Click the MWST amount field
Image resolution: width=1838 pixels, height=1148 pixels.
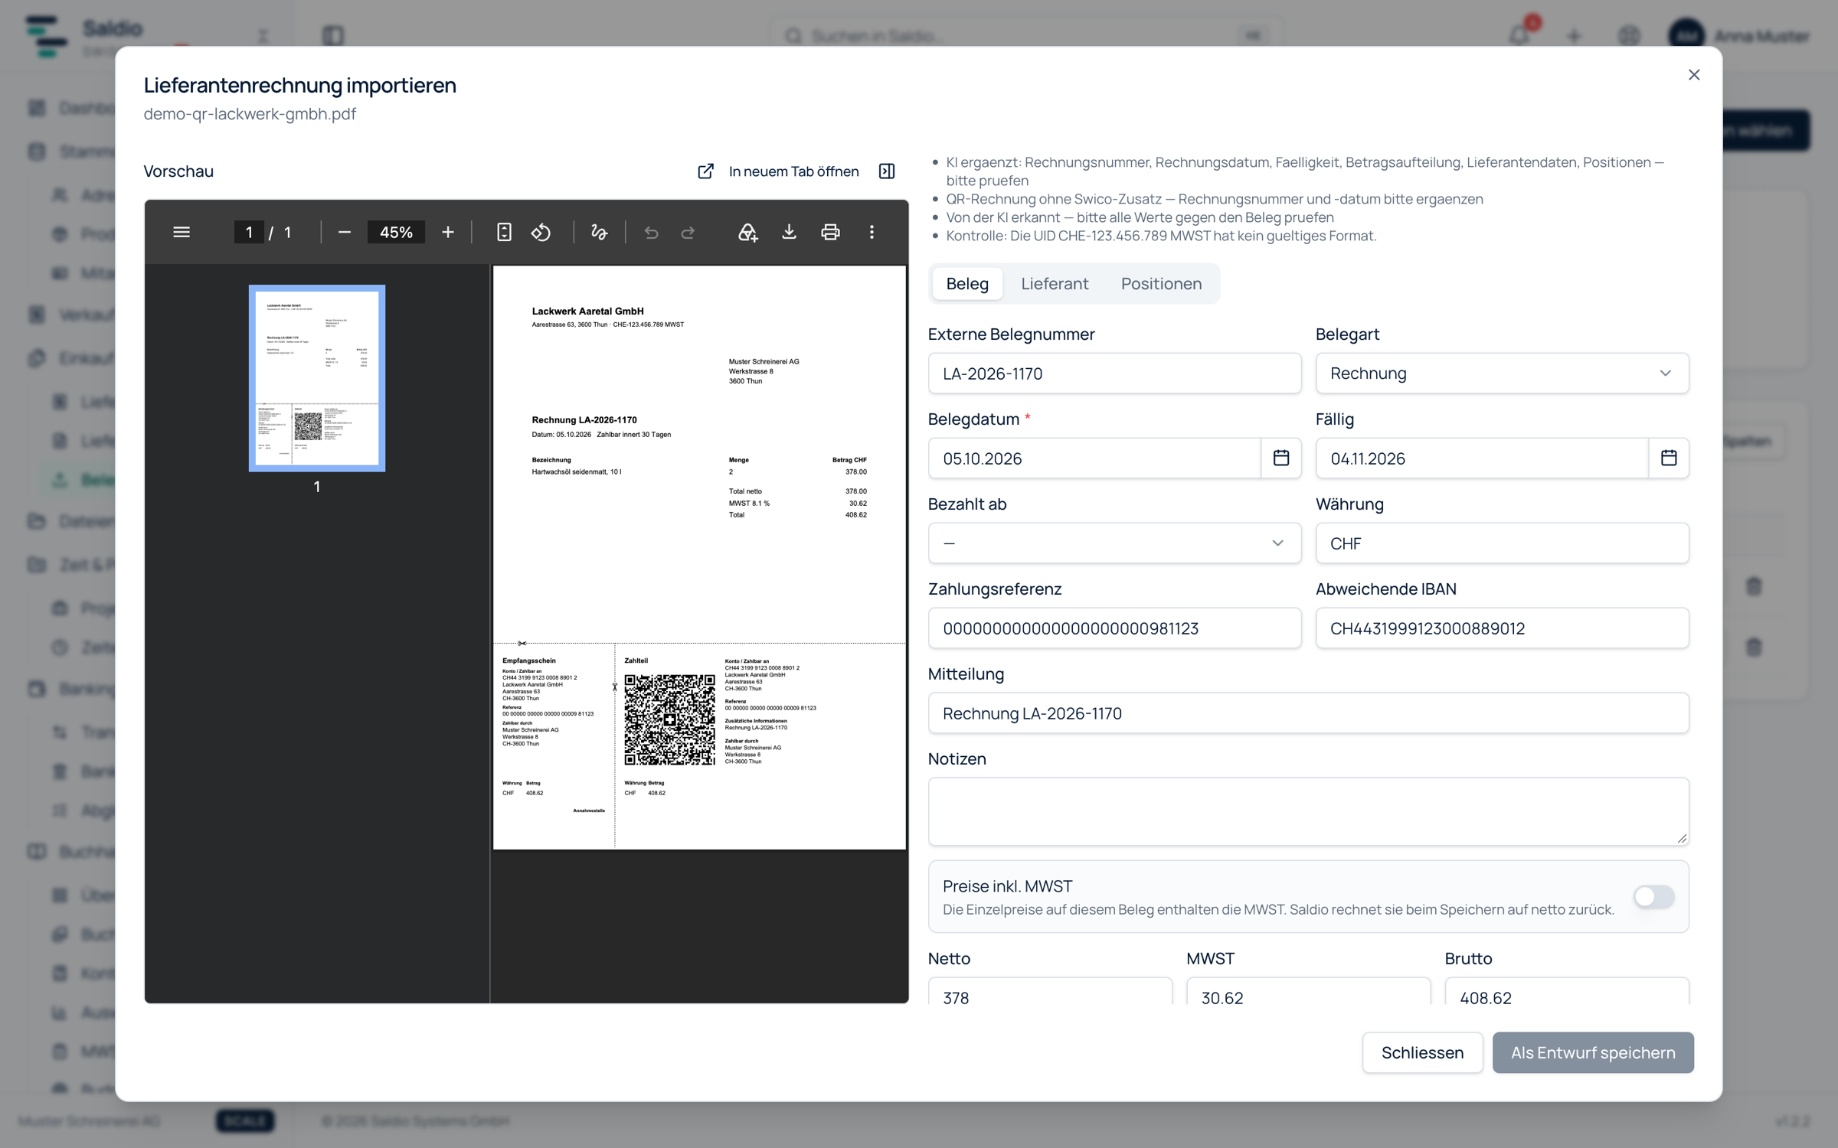pos(1308,992)
